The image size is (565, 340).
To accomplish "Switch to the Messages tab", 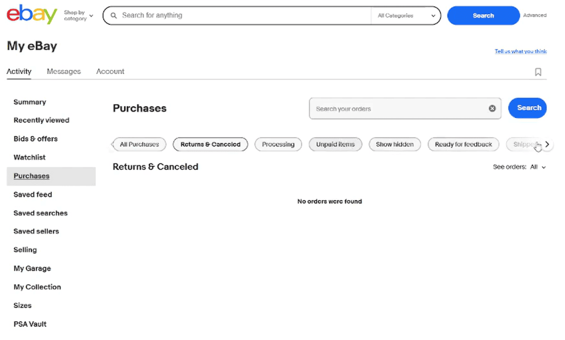I will (64, 71).
